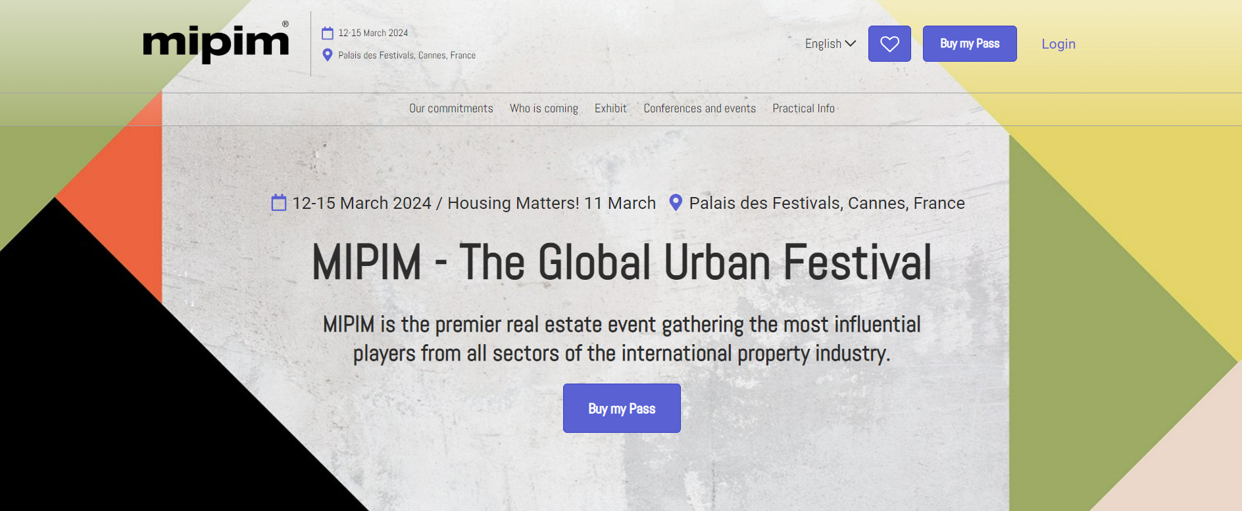This screenshot has width=1242, height=511.
Task: Click the location pin icon in the header
Action: tap(327, 55)
